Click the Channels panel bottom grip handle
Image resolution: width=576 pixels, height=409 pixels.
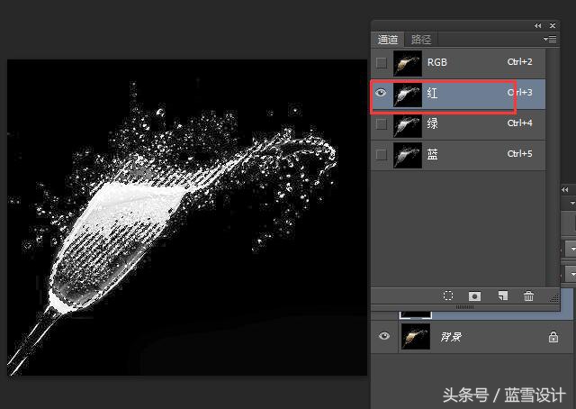(x=464, y=306)
